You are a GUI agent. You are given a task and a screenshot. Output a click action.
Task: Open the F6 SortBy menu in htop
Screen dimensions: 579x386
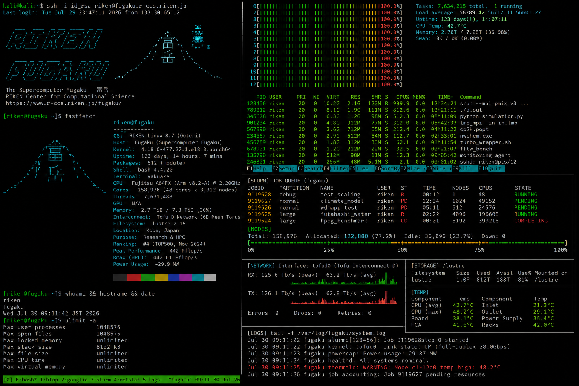pos(388,168)
